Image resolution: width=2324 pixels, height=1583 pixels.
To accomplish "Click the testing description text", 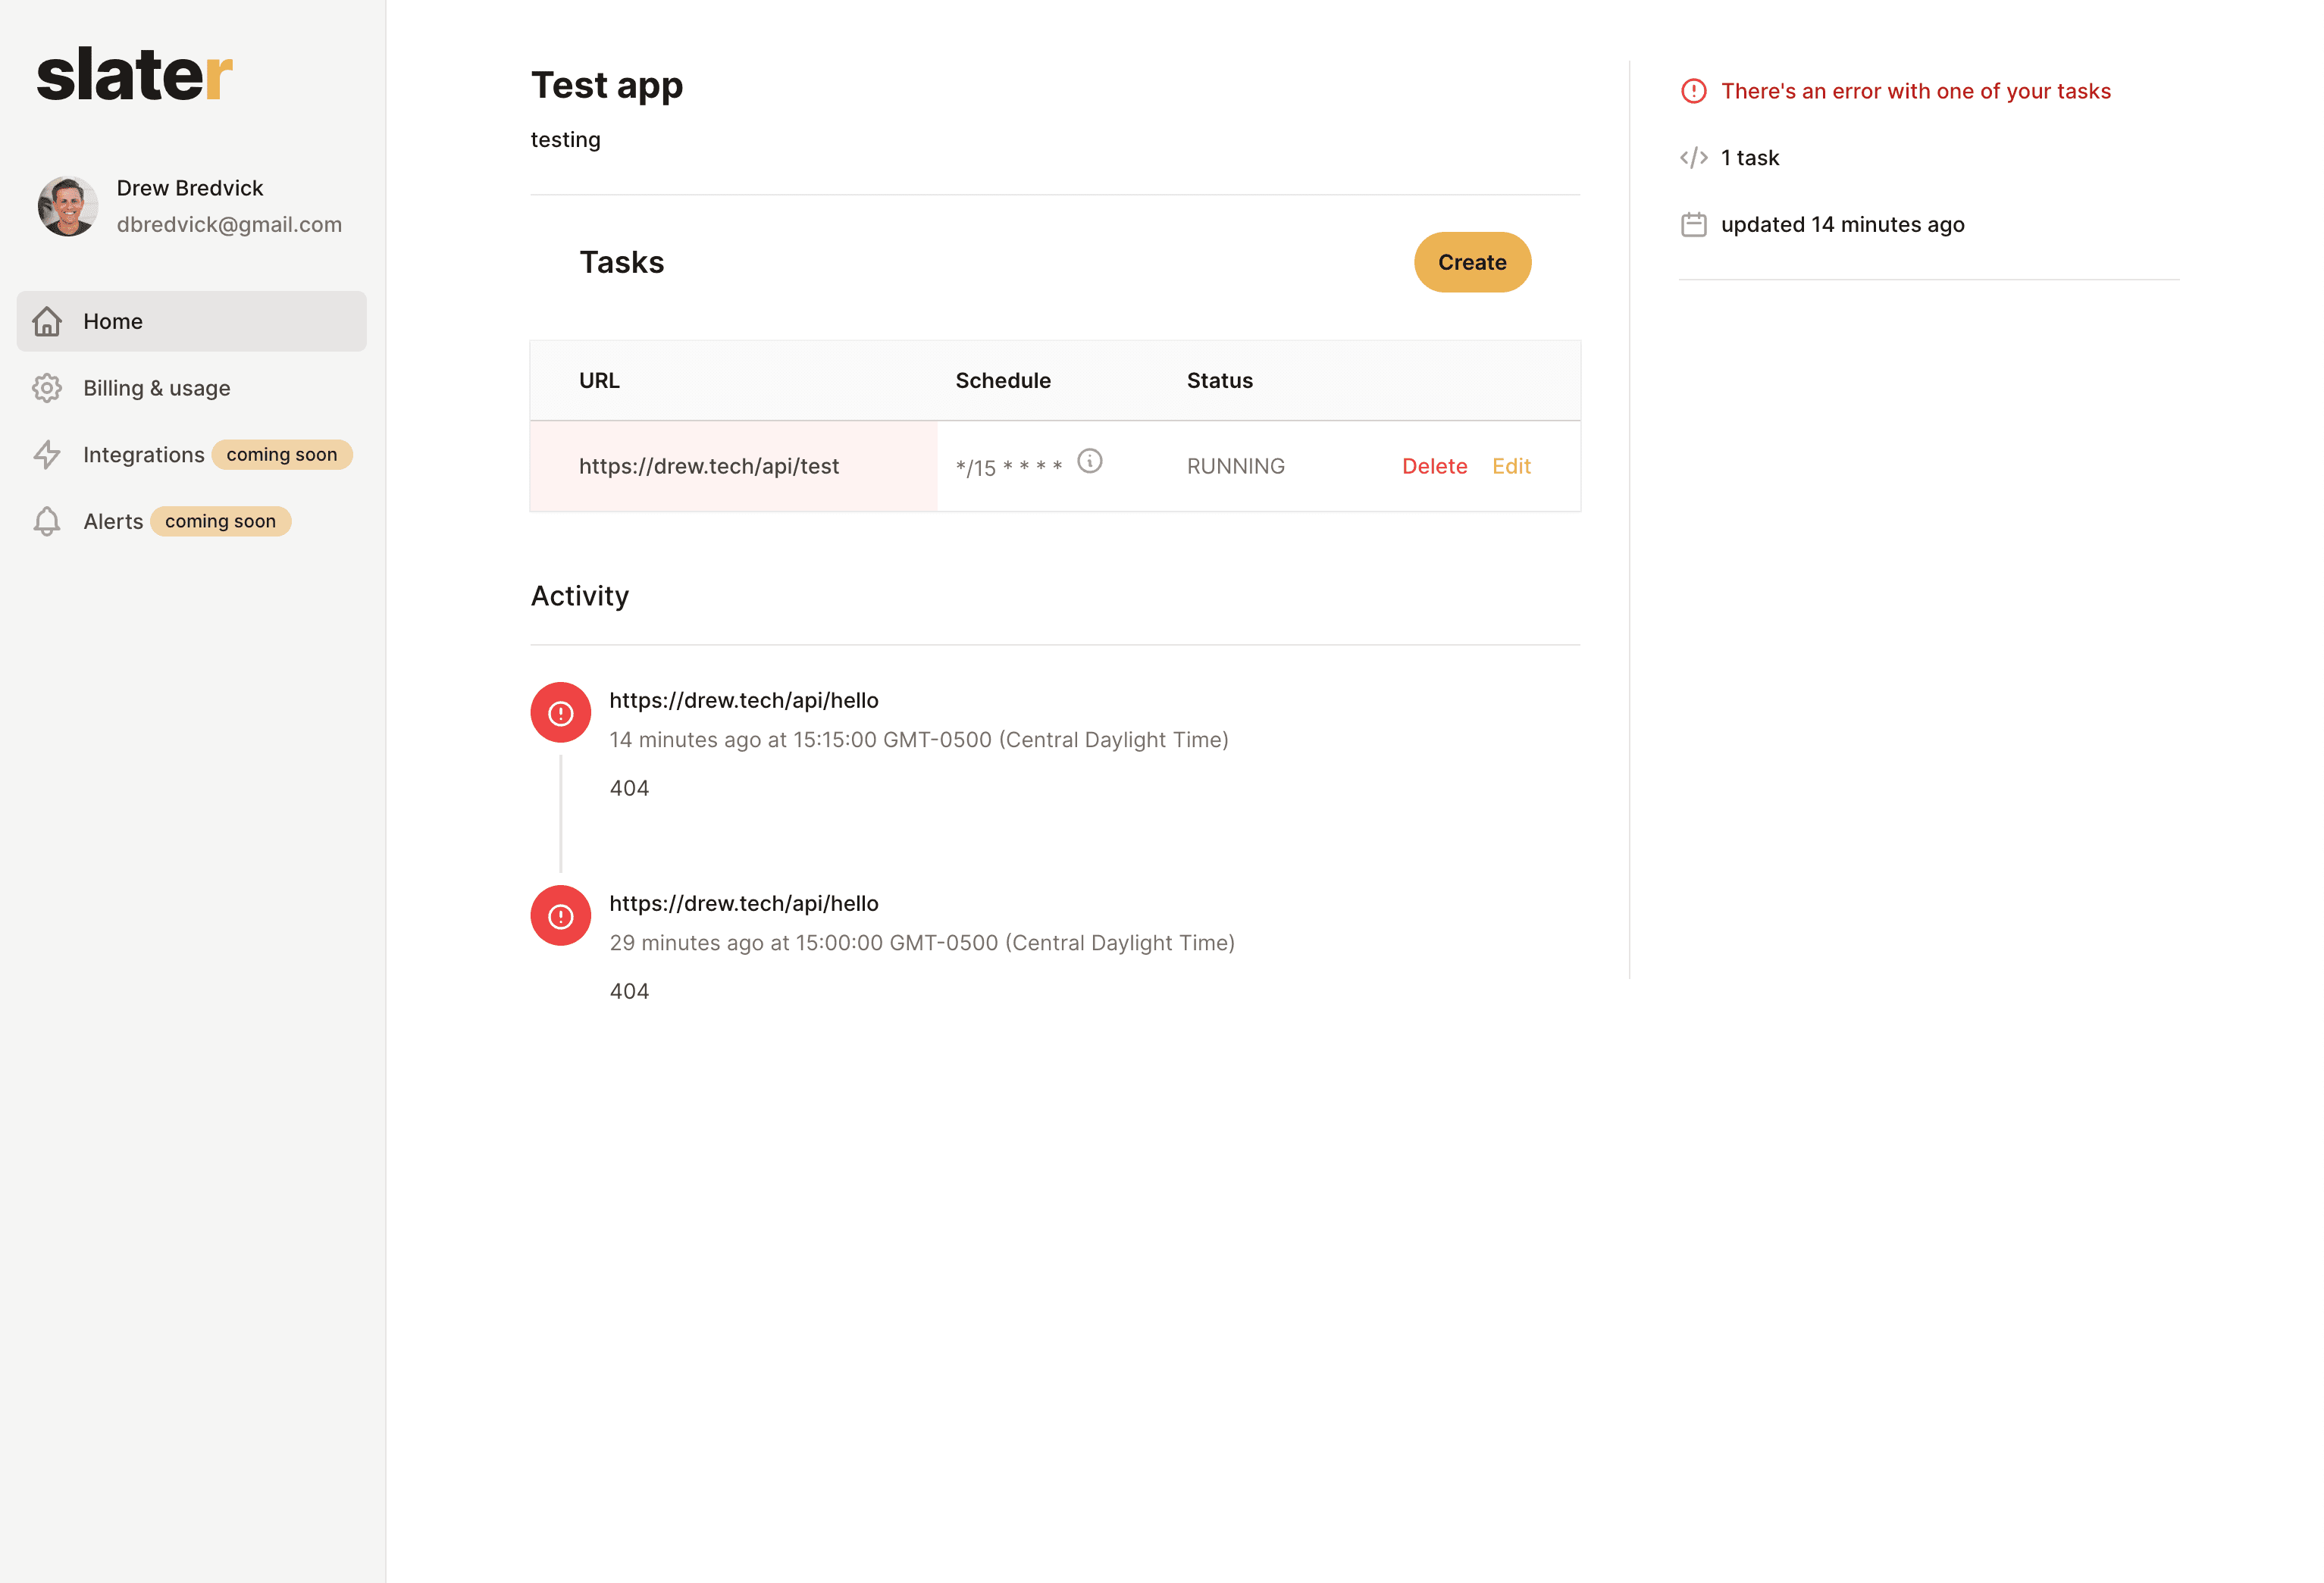I will [x=565, y=140].
